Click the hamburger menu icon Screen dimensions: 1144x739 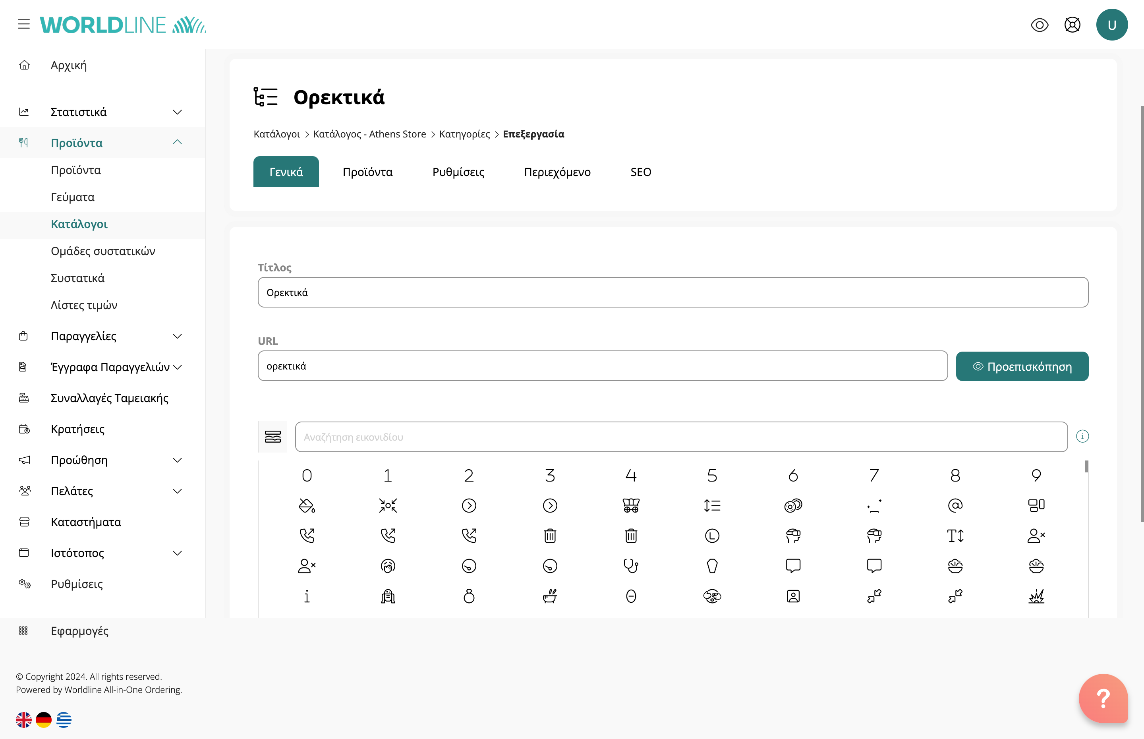(x=23, y=24)
